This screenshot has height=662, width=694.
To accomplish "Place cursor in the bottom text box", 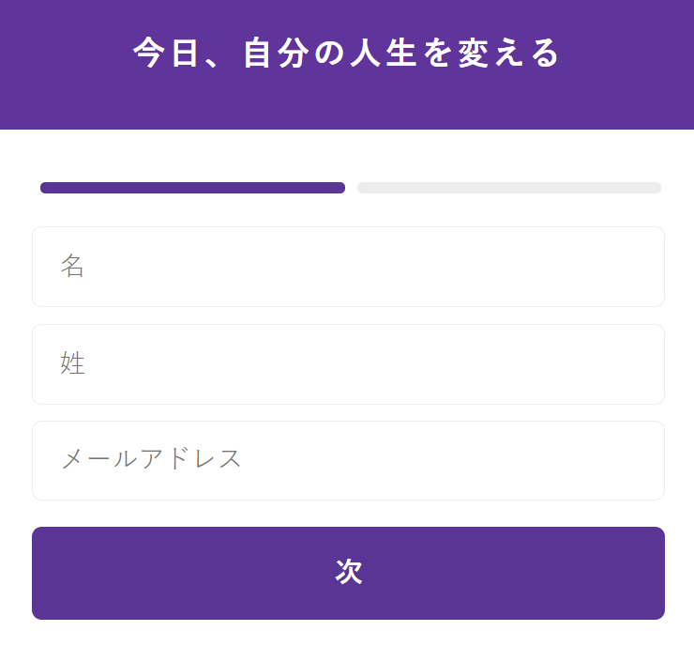I will tap(348, 460).
